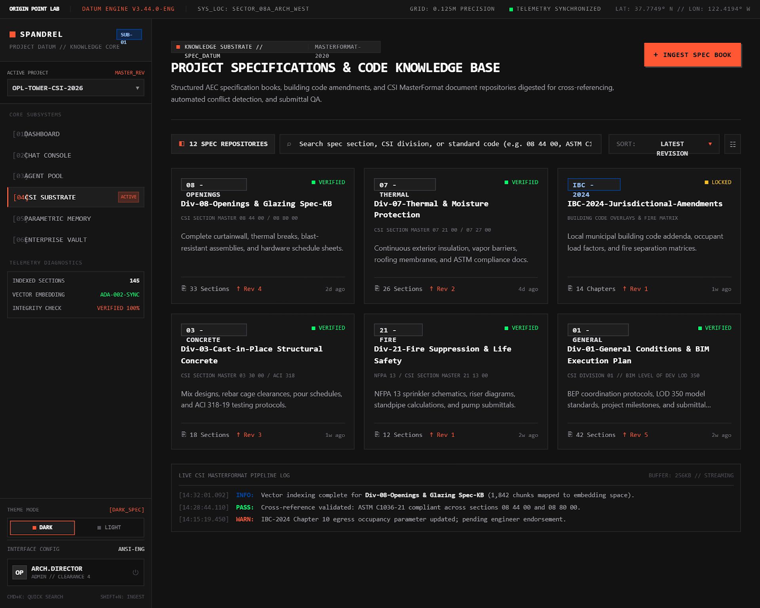Select Parametric Memory in sidebar
Screen dimensions: 760x608
(76, 218)
